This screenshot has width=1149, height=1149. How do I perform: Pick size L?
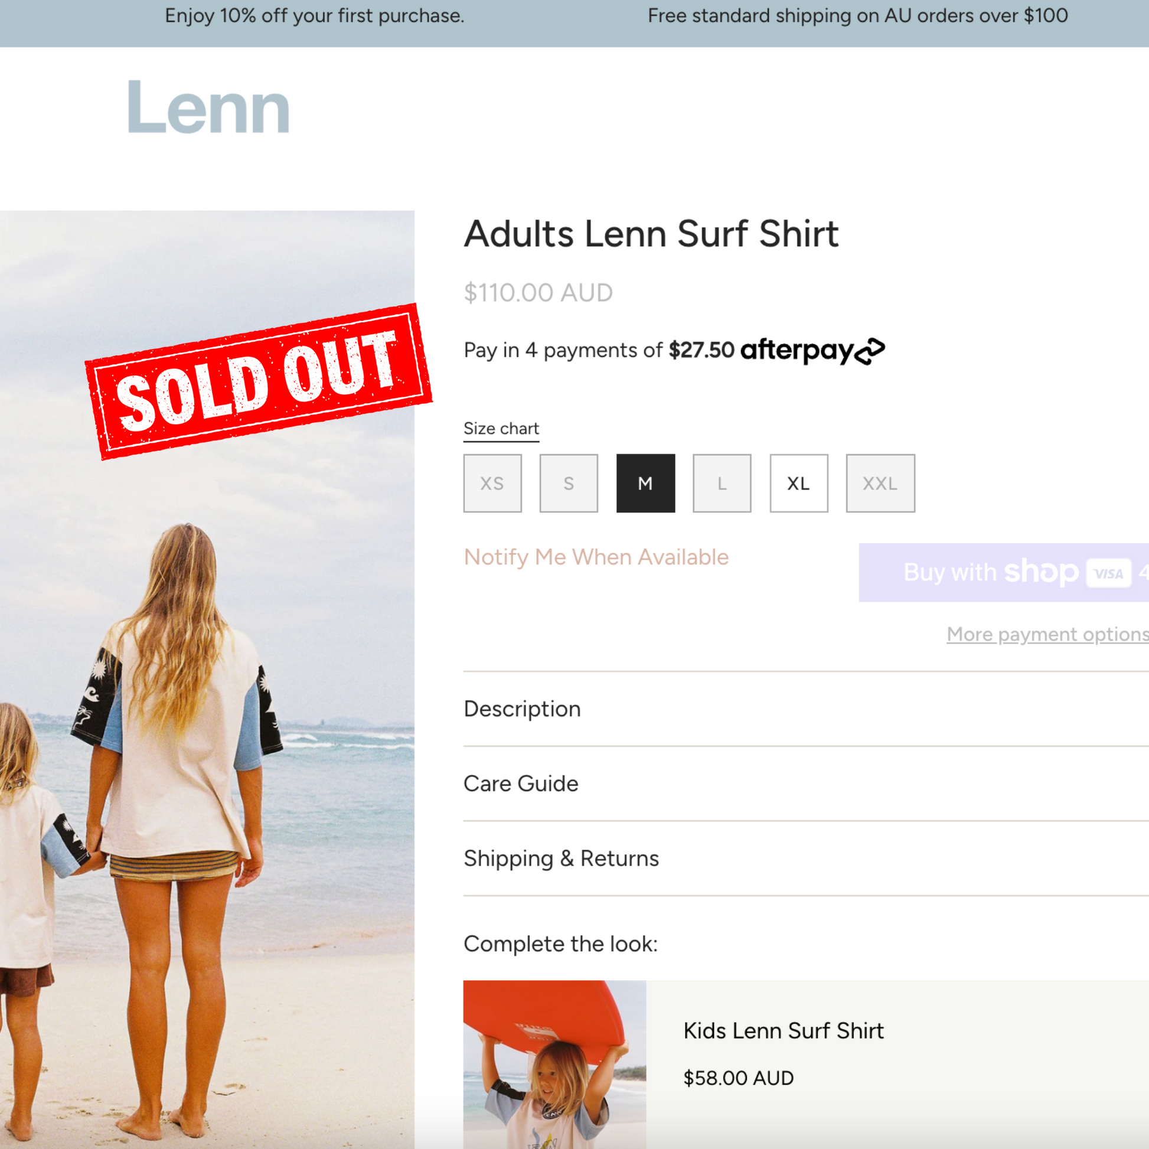coord(722,483)
